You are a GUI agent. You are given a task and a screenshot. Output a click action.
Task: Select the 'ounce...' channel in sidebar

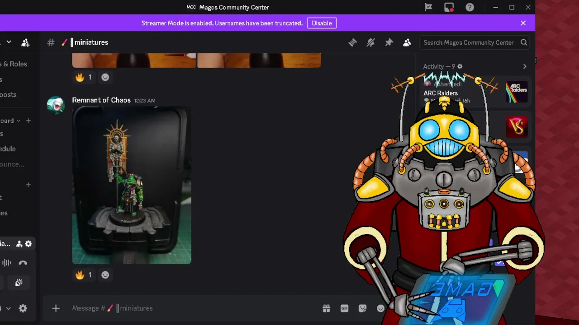pyautogui.click(x=12, y=164)
